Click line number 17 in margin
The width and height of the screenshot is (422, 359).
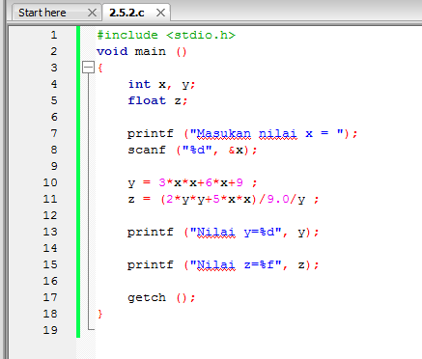pyautogui.click(x=50, y=297)
